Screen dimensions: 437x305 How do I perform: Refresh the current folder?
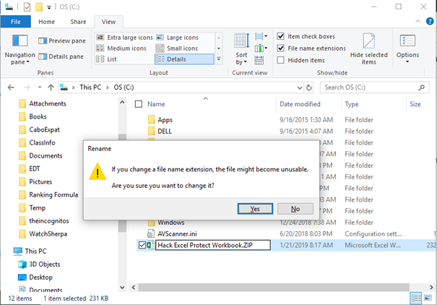pyautogui.click(x=309, y=87)
